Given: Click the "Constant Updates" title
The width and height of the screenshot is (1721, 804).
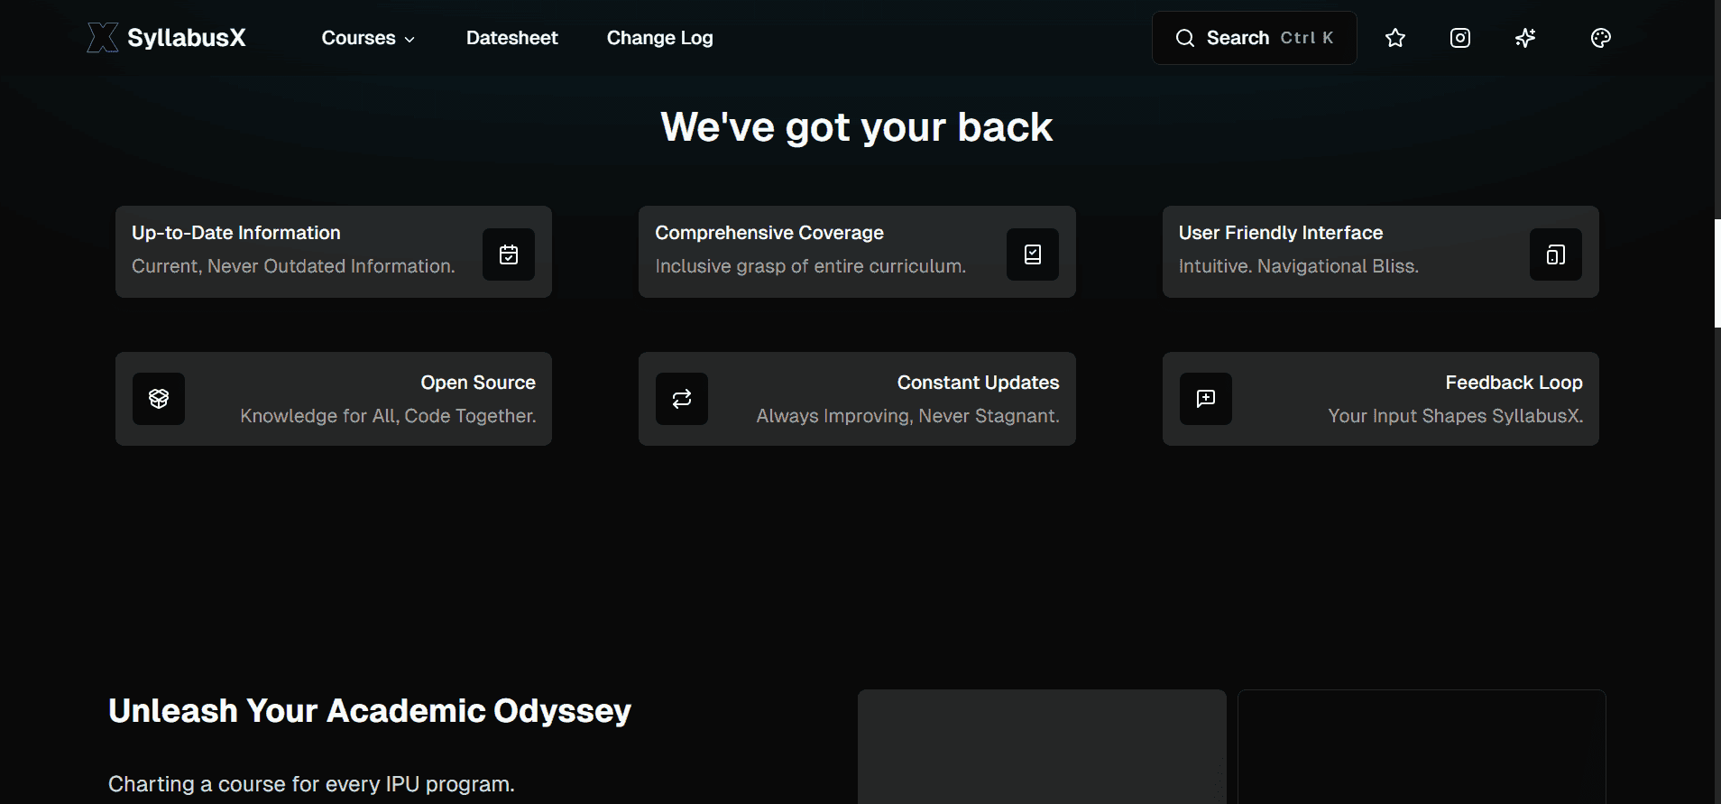Looking at the screenshot, I should (x=979, y=383).
